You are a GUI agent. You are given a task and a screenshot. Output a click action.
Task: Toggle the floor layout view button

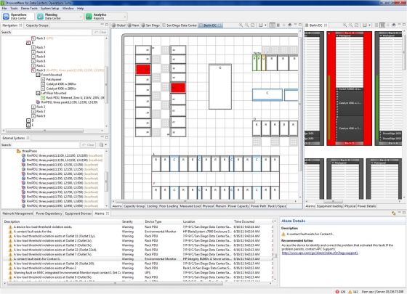click(x=273, y=25)
